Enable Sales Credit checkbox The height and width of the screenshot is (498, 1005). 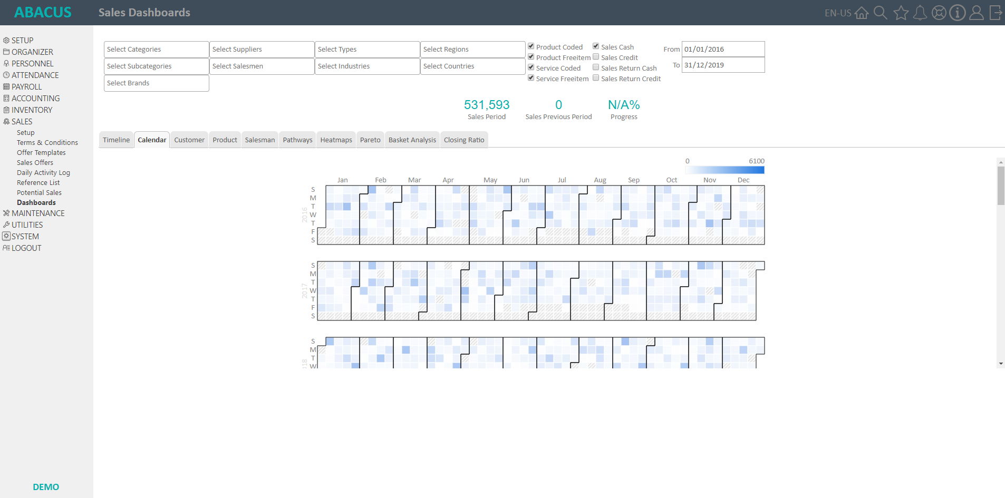[596, 57]
